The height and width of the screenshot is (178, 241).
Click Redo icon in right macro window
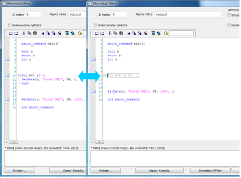coord(102,33)
